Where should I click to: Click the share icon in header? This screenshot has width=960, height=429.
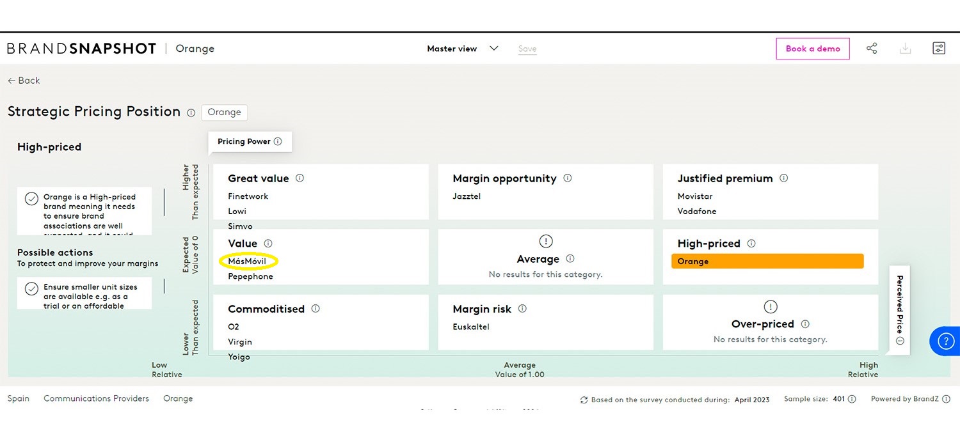point(872,49)
